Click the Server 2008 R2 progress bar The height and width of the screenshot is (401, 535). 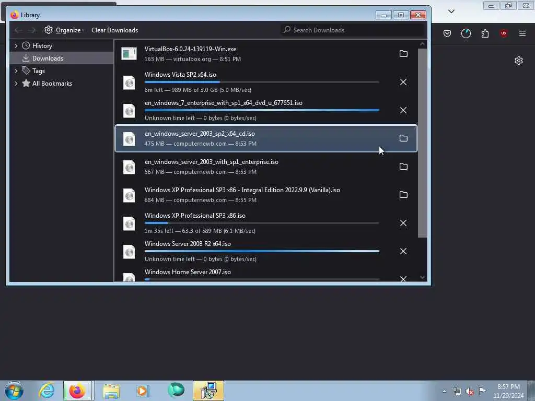click(262, 251)
